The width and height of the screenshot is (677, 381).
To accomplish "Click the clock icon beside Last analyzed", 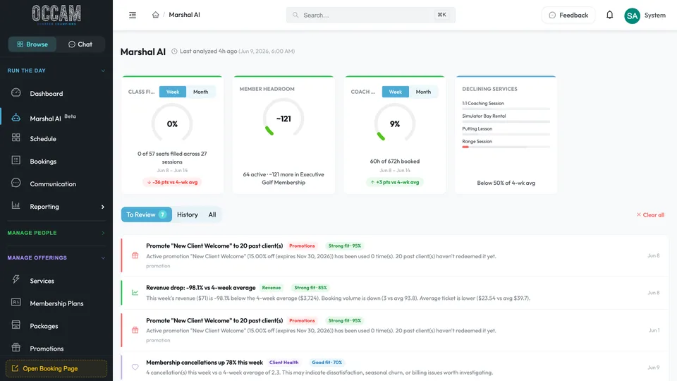I will pos(174,52).
